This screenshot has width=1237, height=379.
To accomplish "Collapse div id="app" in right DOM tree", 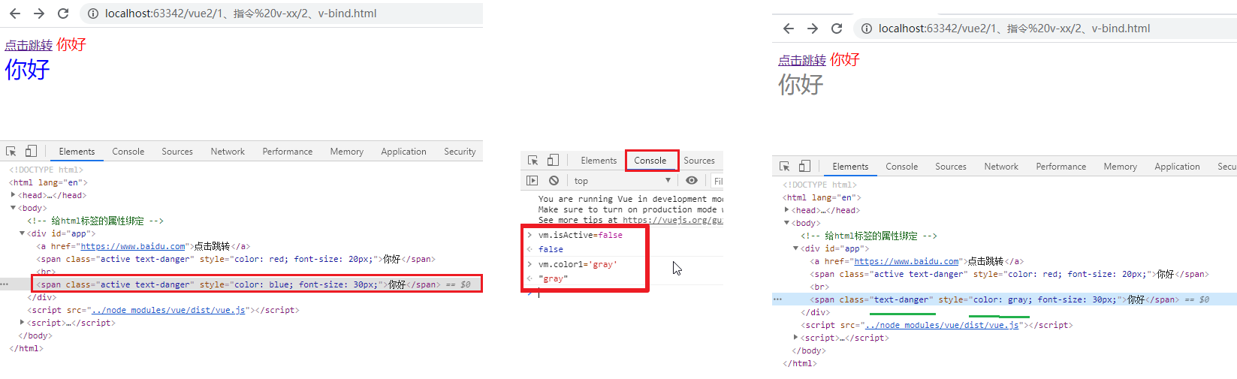I will [x=795, y=248].
